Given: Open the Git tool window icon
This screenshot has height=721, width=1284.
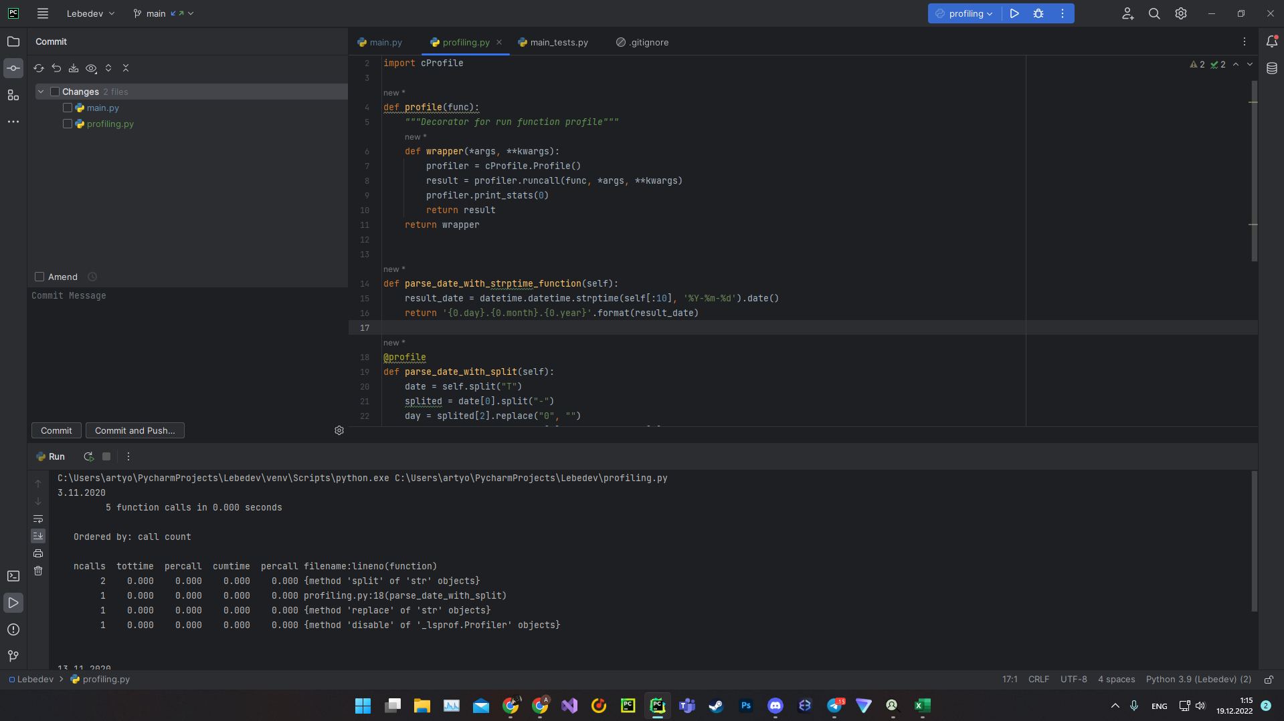Looking at the screenshot, I should (x=13, y=656).
